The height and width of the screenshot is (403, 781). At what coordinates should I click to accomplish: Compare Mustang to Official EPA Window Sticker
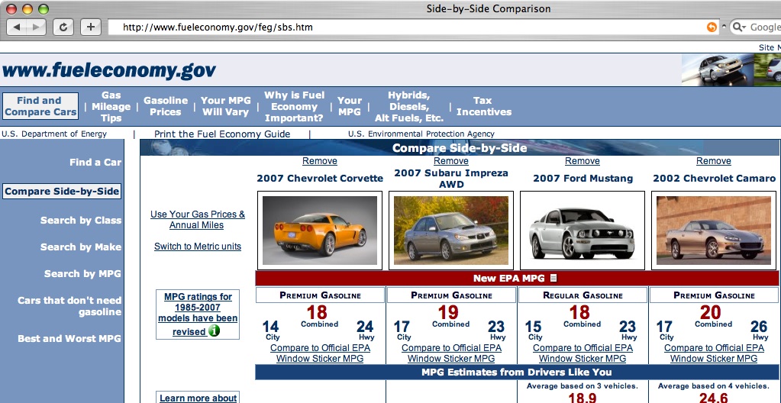click(x=583, y=353)
